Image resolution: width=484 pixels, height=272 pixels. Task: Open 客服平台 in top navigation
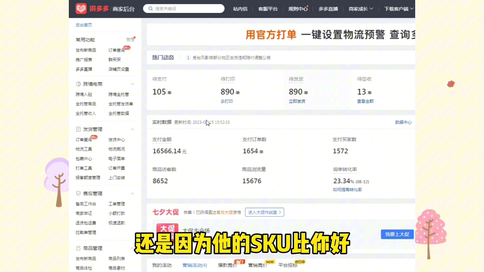[x=268, y=9]
